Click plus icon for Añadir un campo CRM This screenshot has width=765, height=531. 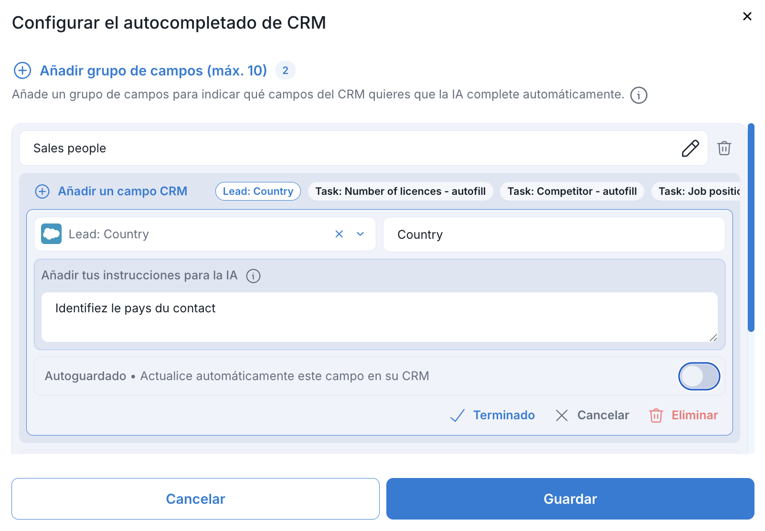(x=42, y=191)
